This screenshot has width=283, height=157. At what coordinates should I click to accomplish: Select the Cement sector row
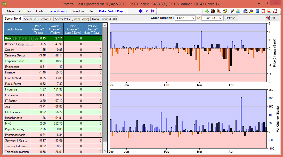click(x=53, y=49)
